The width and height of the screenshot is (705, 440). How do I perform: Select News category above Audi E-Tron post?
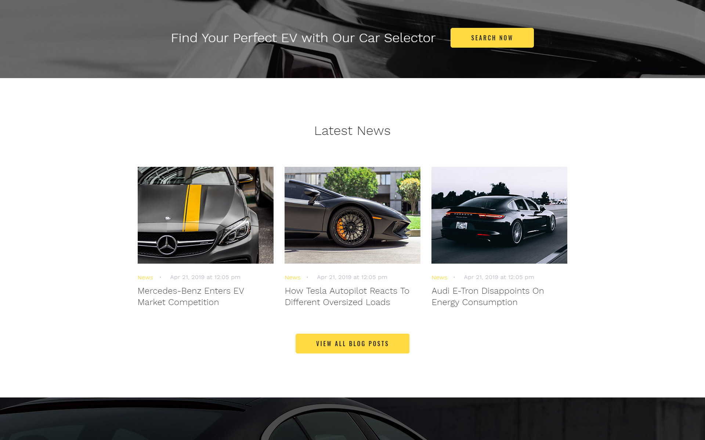(440, 278)
